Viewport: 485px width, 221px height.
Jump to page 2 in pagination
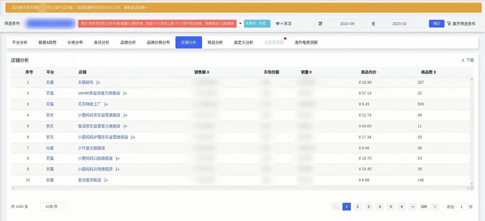(358, 207)
